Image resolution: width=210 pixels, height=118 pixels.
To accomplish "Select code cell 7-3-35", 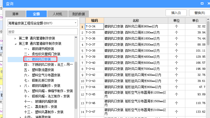I will pos(95,32).
